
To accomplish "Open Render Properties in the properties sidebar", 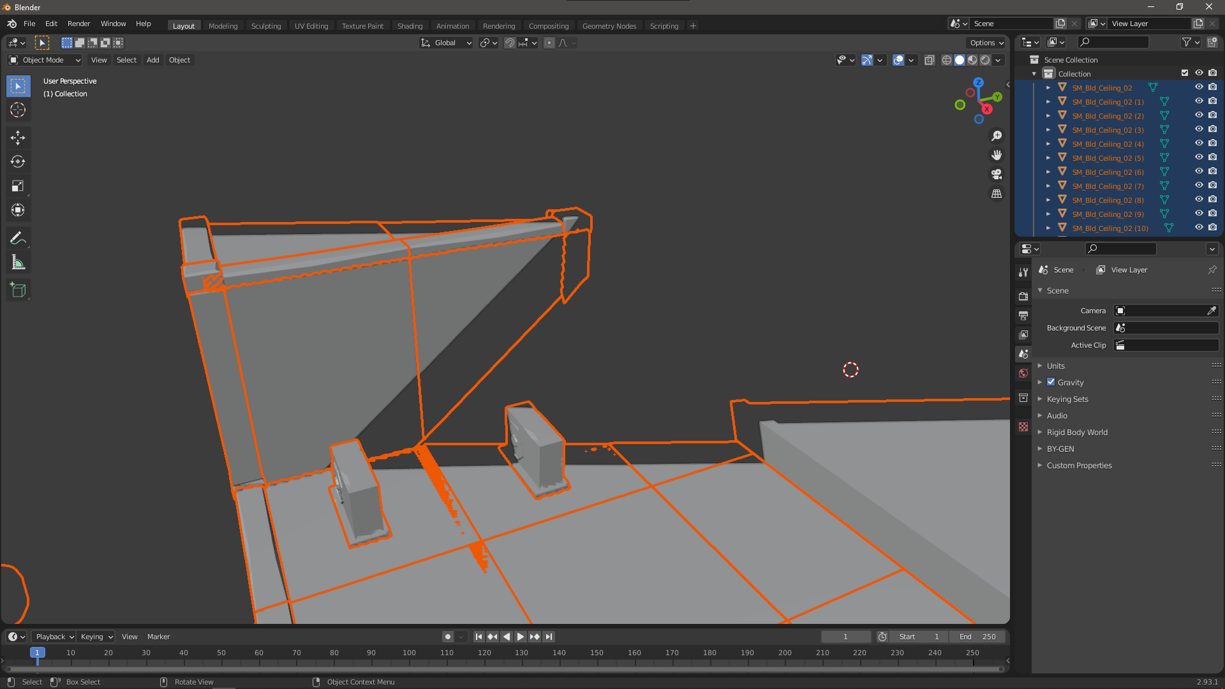I will click(1023, 296).
